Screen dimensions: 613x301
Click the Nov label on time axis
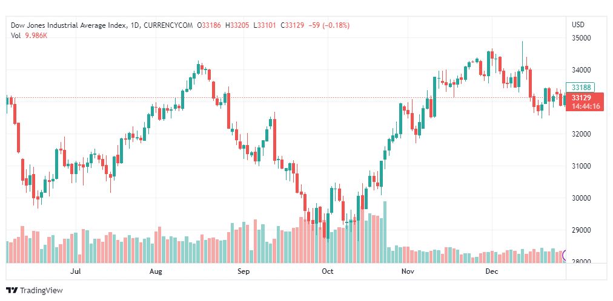coord(409,272)
